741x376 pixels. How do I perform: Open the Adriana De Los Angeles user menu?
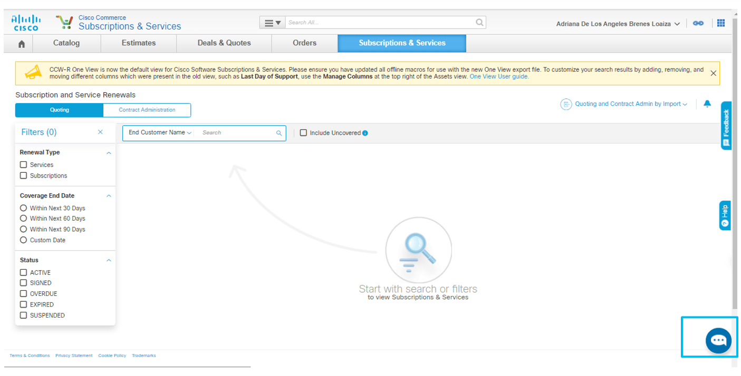tap(618, 24)
